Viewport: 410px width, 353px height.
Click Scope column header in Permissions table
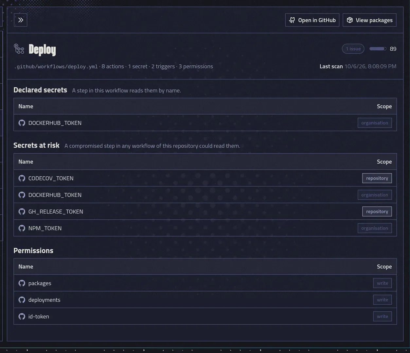tap(384, 266)
